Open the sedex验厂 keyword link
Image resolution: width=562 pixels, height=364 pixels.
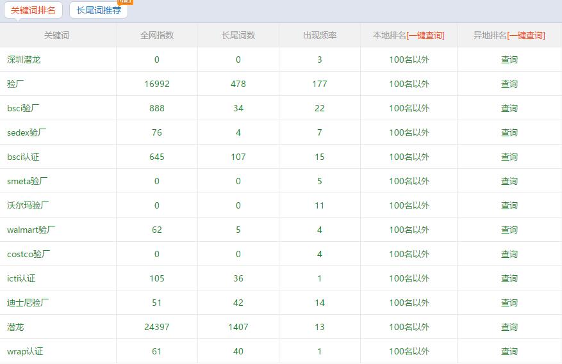coord(26,133)
